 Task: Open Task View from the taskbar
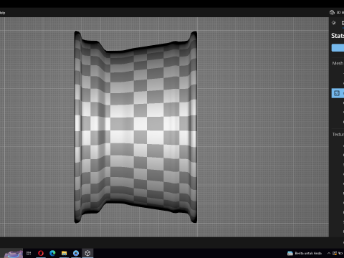(29, 253)
